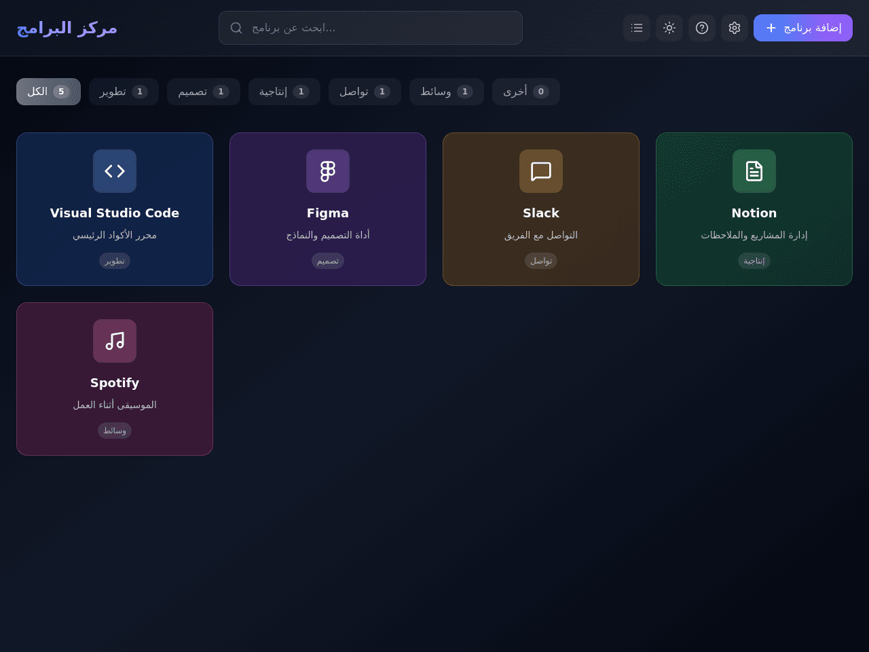The width and height of the screenshot is (869, 652).
Task: Click the وسائط tag on Spotify card
Action: [x=115, y=431]
